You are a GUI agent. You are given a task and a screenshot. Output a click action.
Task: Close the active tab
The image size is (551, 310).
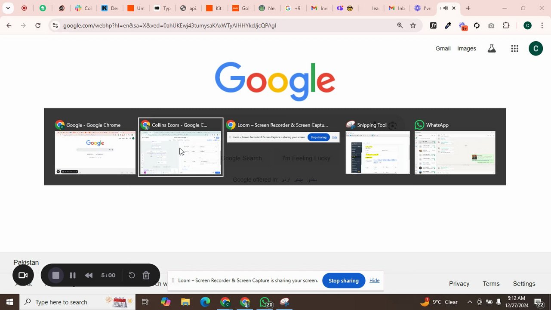click(x=453, y=8)
